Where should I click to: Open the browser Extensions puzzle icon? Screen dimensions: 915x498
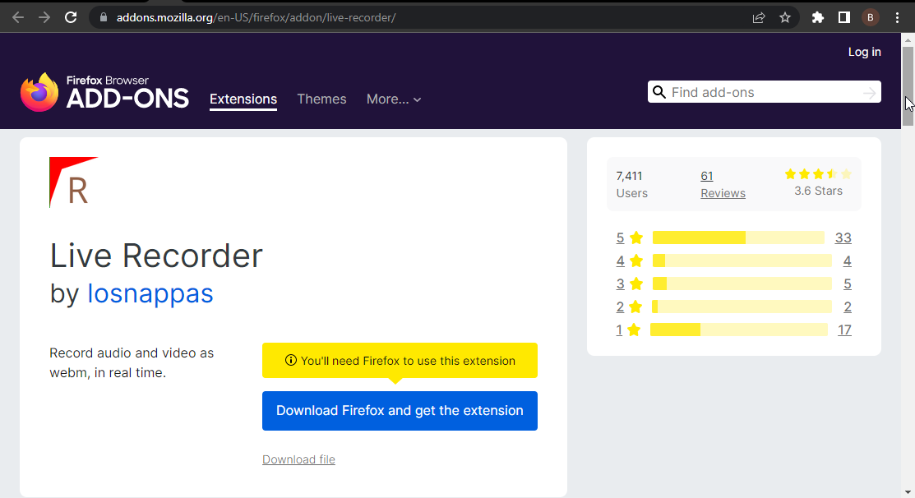pyautogui.click(x=817, y=17)
